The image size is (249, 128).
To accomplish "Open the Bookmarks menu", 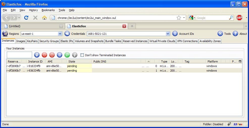I will tap(48, 10).
